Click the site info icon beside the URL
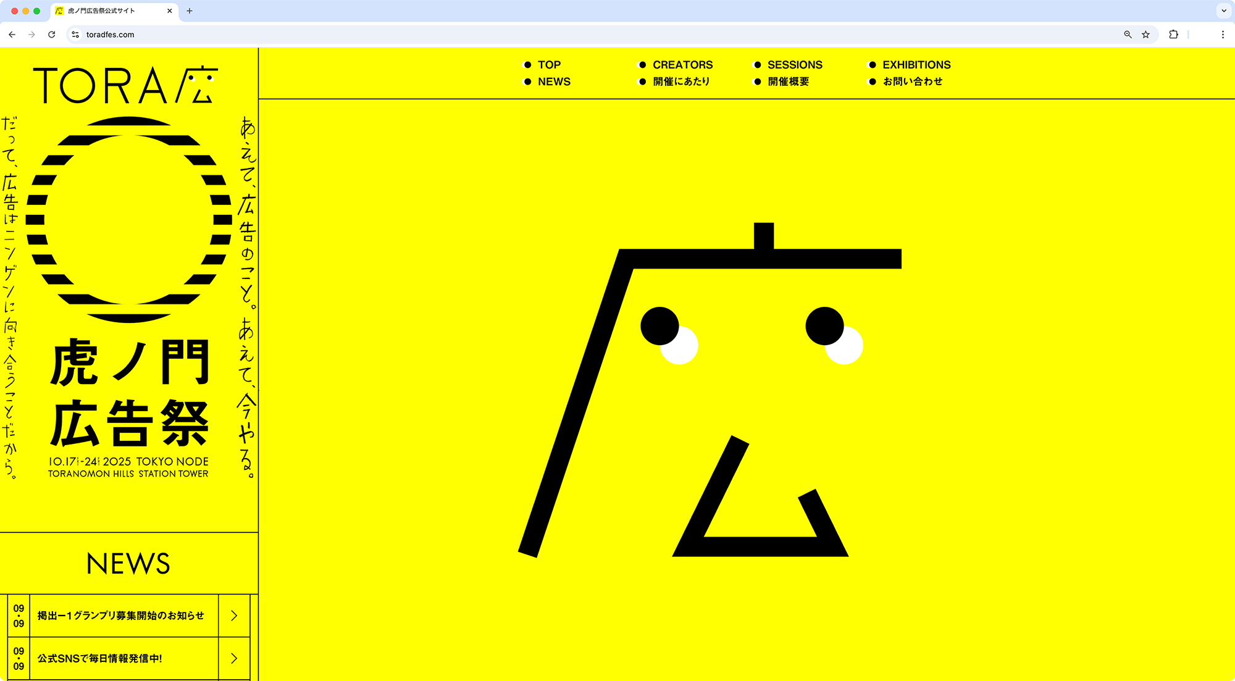Screen dimensions: 1235x681 75,35
